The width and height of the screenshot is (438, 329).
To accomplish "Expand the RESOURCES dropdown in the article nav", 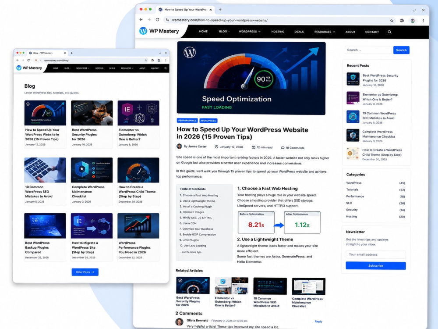I will pyautogui.click(x=325, y=32).
